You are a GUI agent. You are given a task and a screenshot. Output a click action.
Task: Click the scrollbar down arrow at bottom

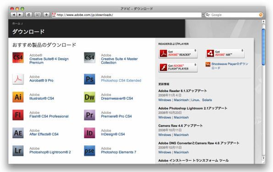[x=263, y=158]
